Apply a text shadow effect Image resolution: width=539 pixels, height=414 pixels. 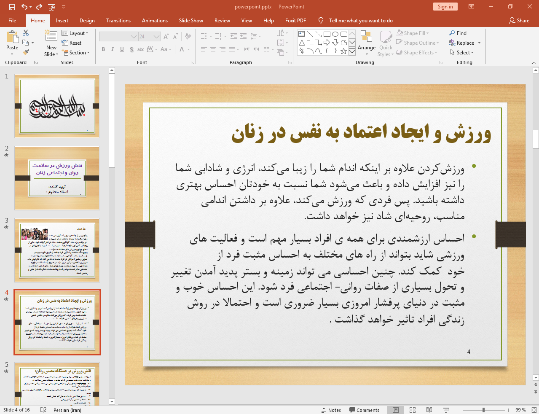[x=131, y=49]
